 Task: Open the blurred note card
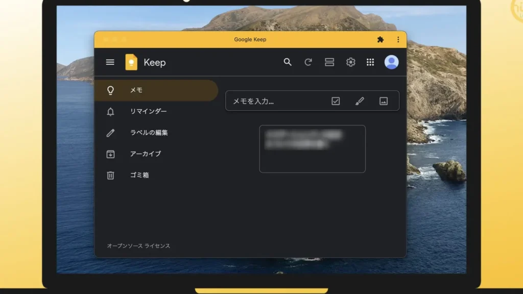click(312, 149)
